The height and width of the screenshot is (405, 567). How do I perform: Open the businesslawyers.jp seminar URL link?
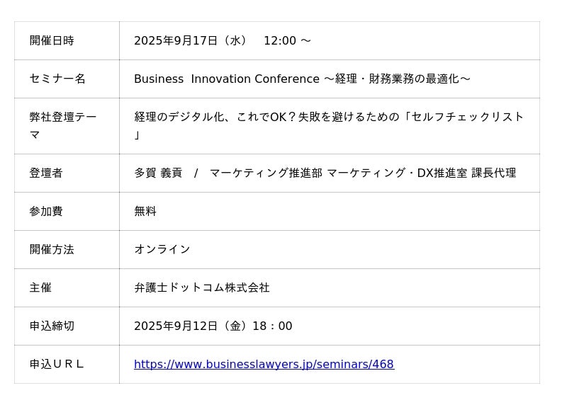point(264,364)
